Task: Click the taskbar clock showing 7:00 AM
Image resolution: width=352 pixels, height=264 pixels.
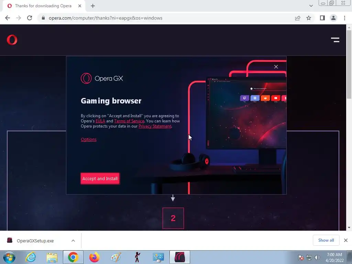Action: pos(334,257)
